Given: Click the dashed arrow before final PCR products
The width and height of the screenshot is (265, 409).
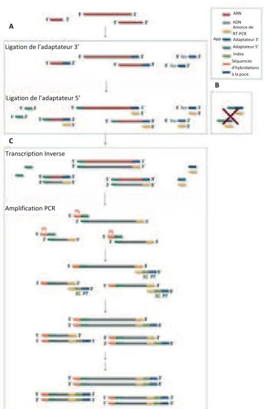Looking at the screenshot, I should pyautogui.click(x=105, y=361).
